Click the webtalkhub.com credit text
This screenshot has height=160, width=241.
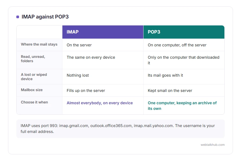click(213, 145)
